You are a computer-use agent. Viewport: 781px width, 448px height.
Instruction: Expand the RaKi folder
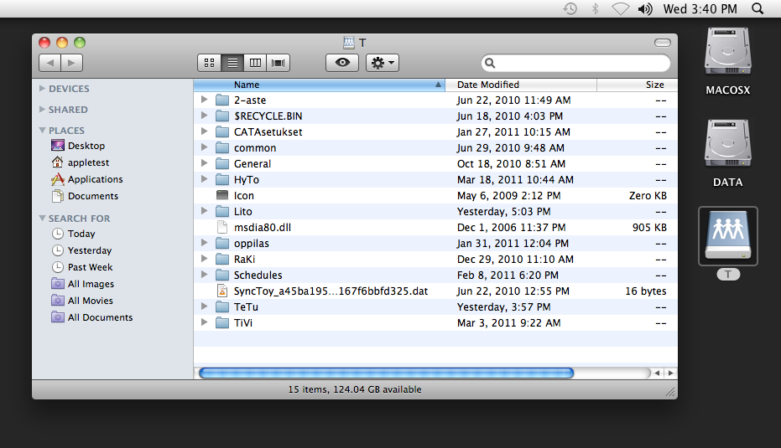point(204,259)
